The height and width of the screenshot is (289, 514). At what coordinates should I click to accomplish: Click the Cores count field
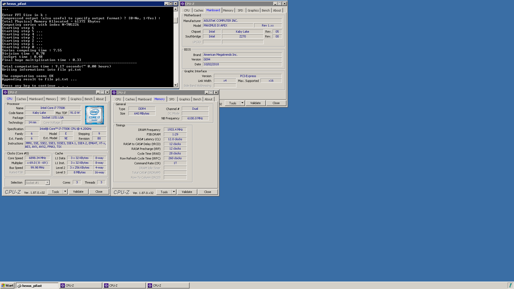click(77, 182)
